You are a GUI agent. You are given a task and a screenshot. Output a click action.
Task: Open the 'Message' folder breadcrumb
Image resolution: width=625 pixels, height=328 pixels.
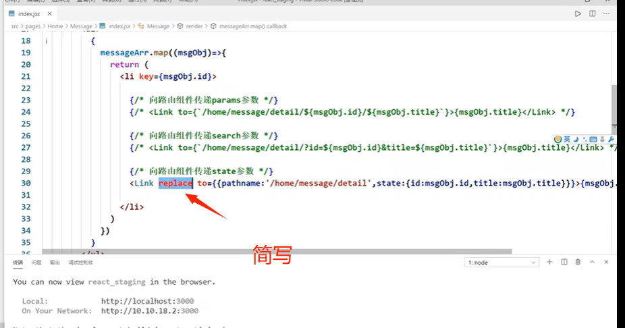point(81,26)
